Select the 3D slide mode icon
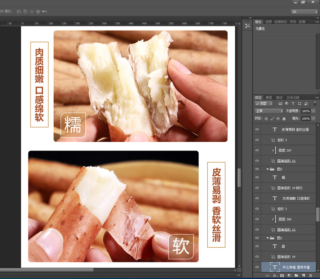This screenshot has height=279, width=320. pos(38,12)
